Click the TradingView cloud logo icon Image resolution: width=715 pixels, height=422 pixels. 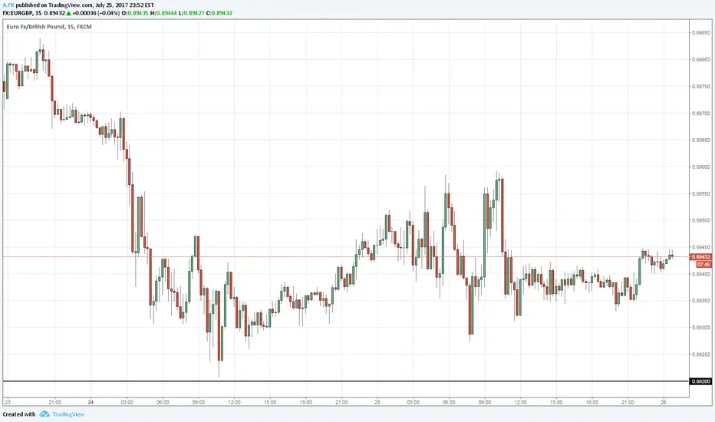[44, 414]
